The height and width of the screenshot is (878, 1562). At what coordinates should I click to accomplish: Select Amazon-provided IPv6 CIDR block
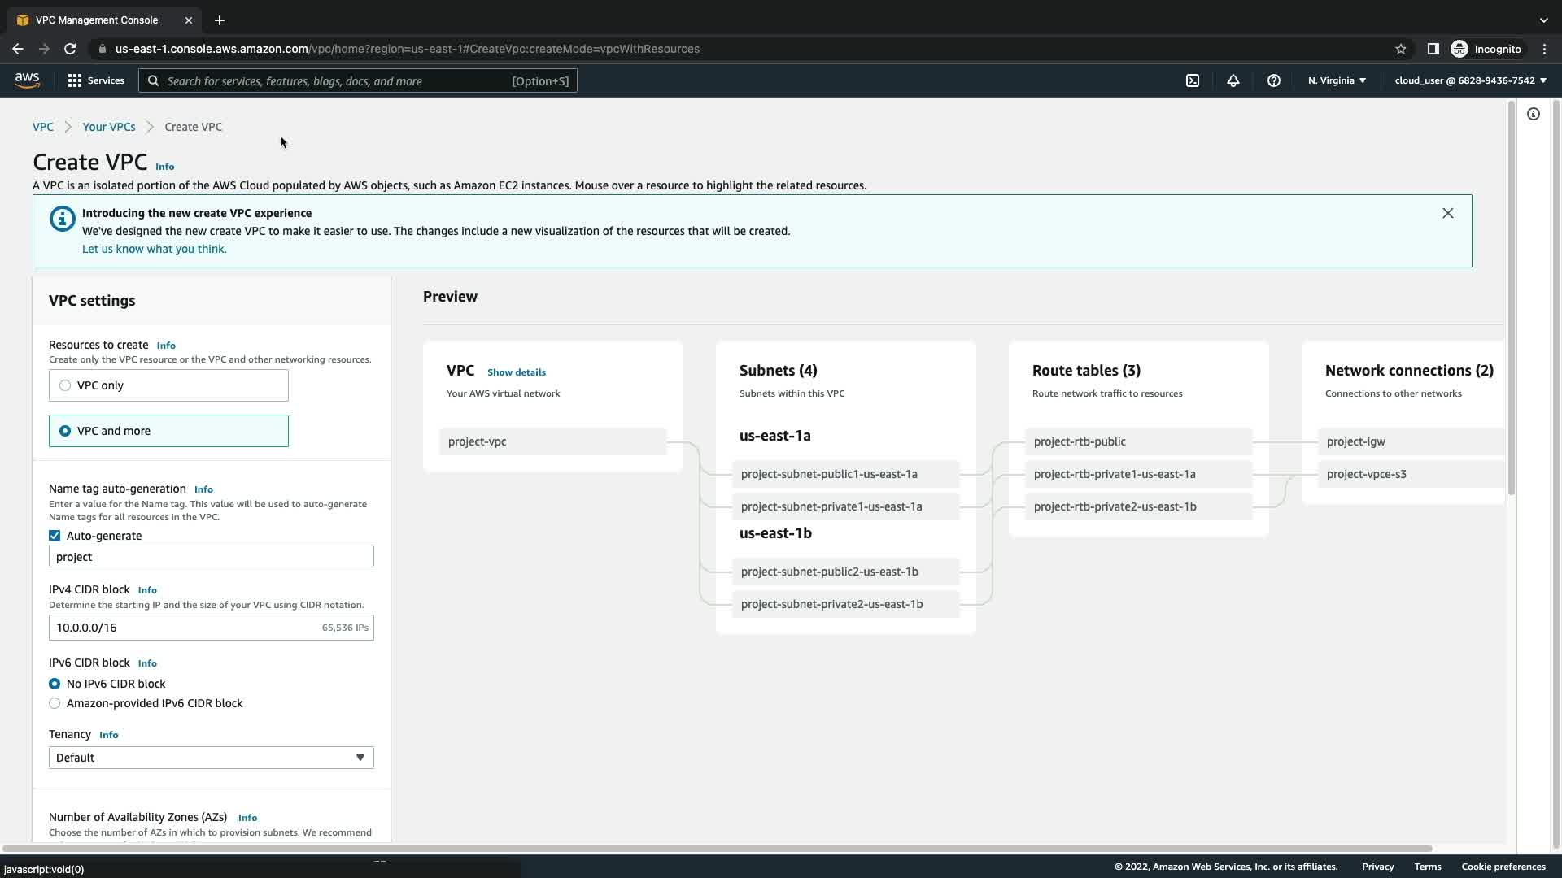click(55, 703)
